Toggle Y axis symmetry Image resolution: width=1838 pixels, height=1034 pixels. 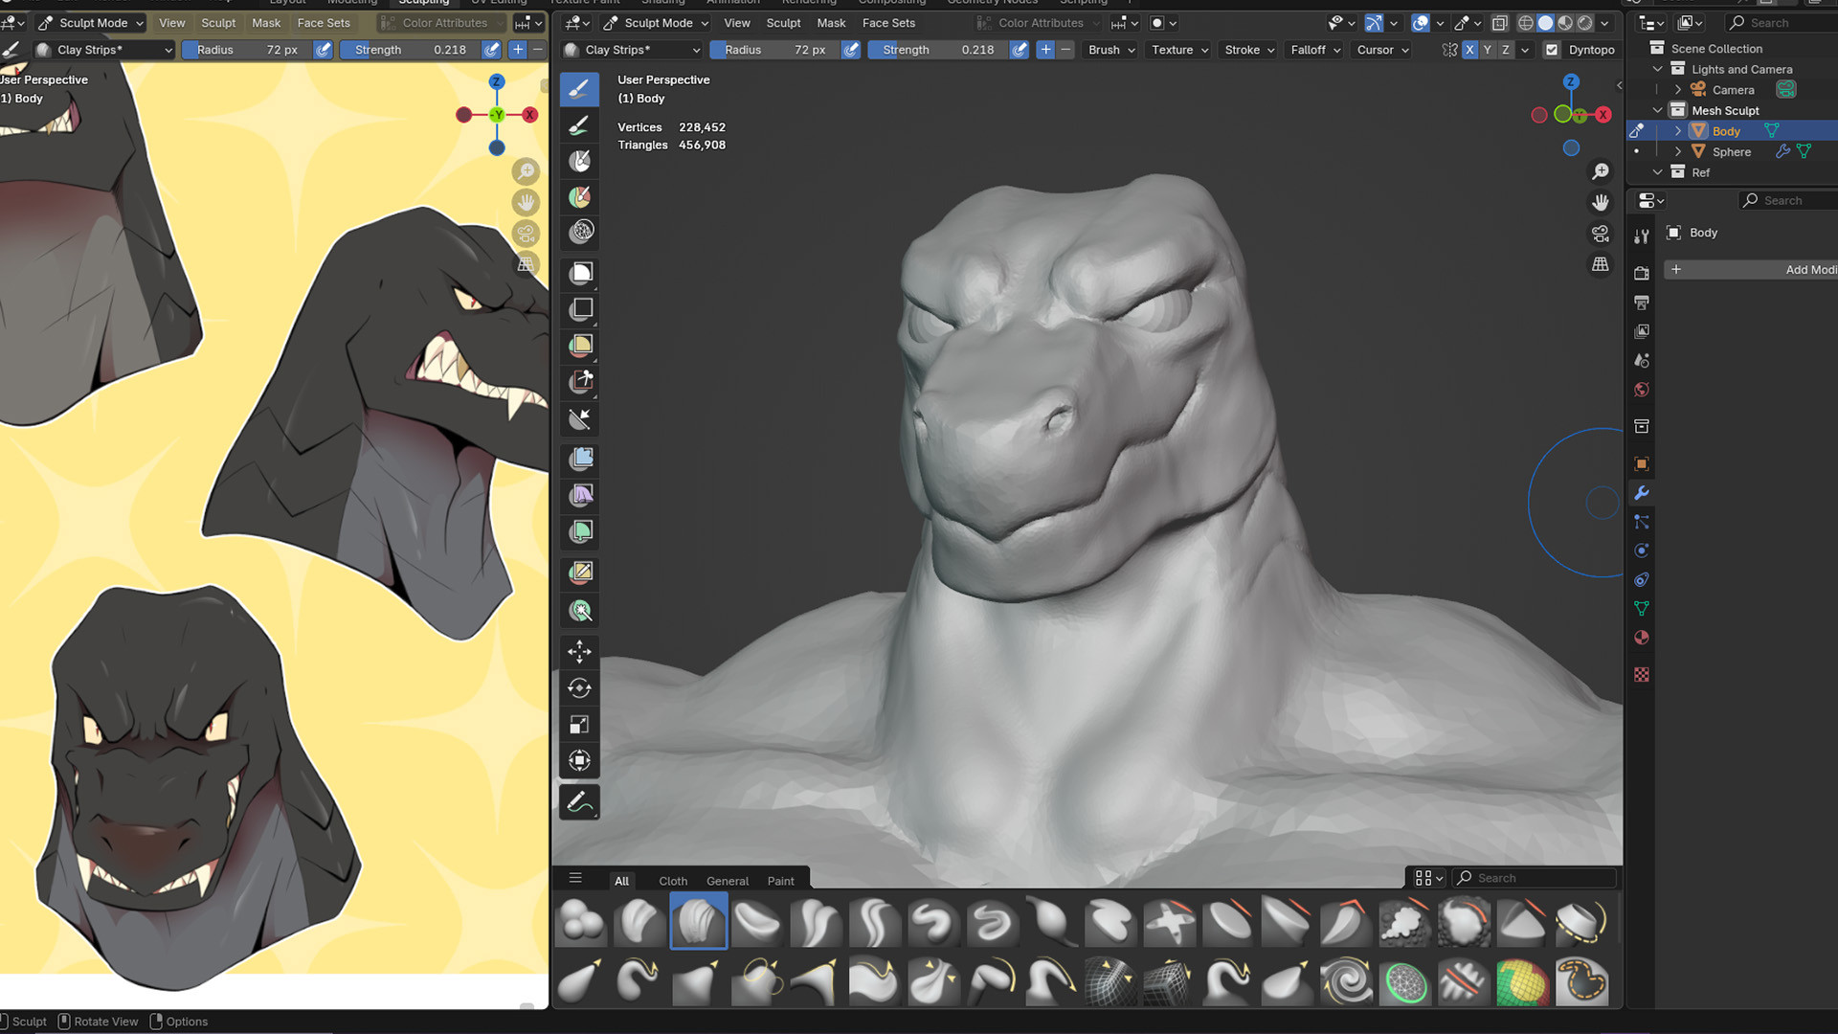[x=1488, y=50]
